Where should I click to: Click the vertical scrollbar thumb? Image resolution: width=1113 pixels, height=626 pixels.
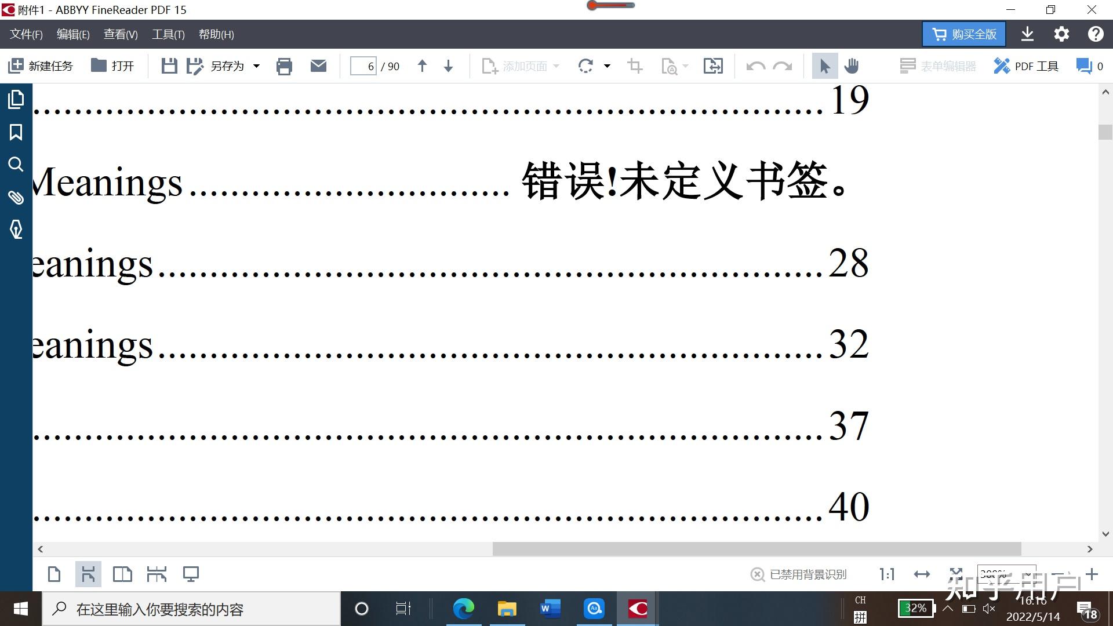click(1105, 132)
